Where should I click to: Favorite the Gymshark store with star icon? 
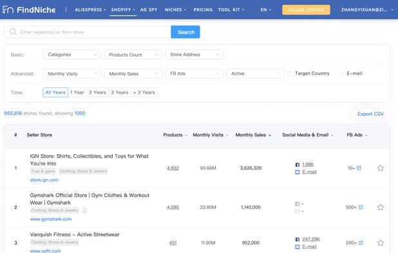tap(380, 207)
